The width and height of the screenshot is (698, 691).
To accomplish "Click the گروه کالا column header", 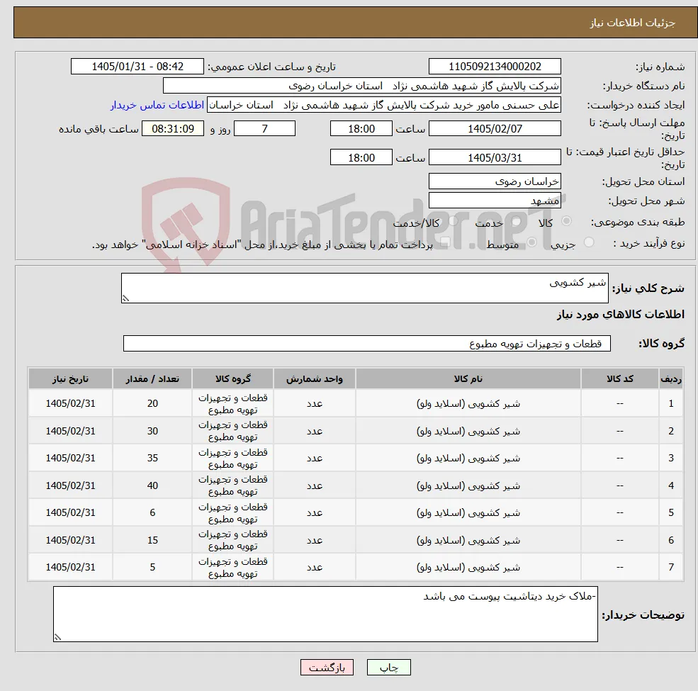I will point(233,378).
